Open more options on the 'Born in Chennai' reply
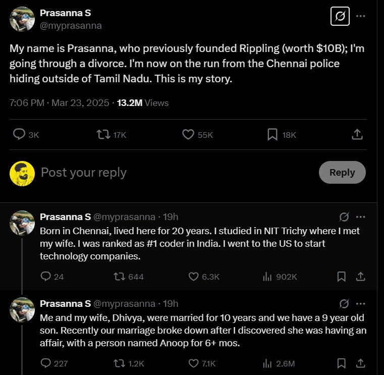Screen dimensions: 384x375 click(360, 217)
